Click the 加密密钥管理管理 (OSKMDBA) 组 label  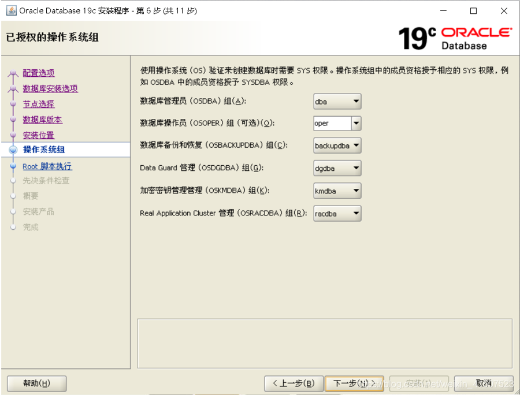[205, 190]
